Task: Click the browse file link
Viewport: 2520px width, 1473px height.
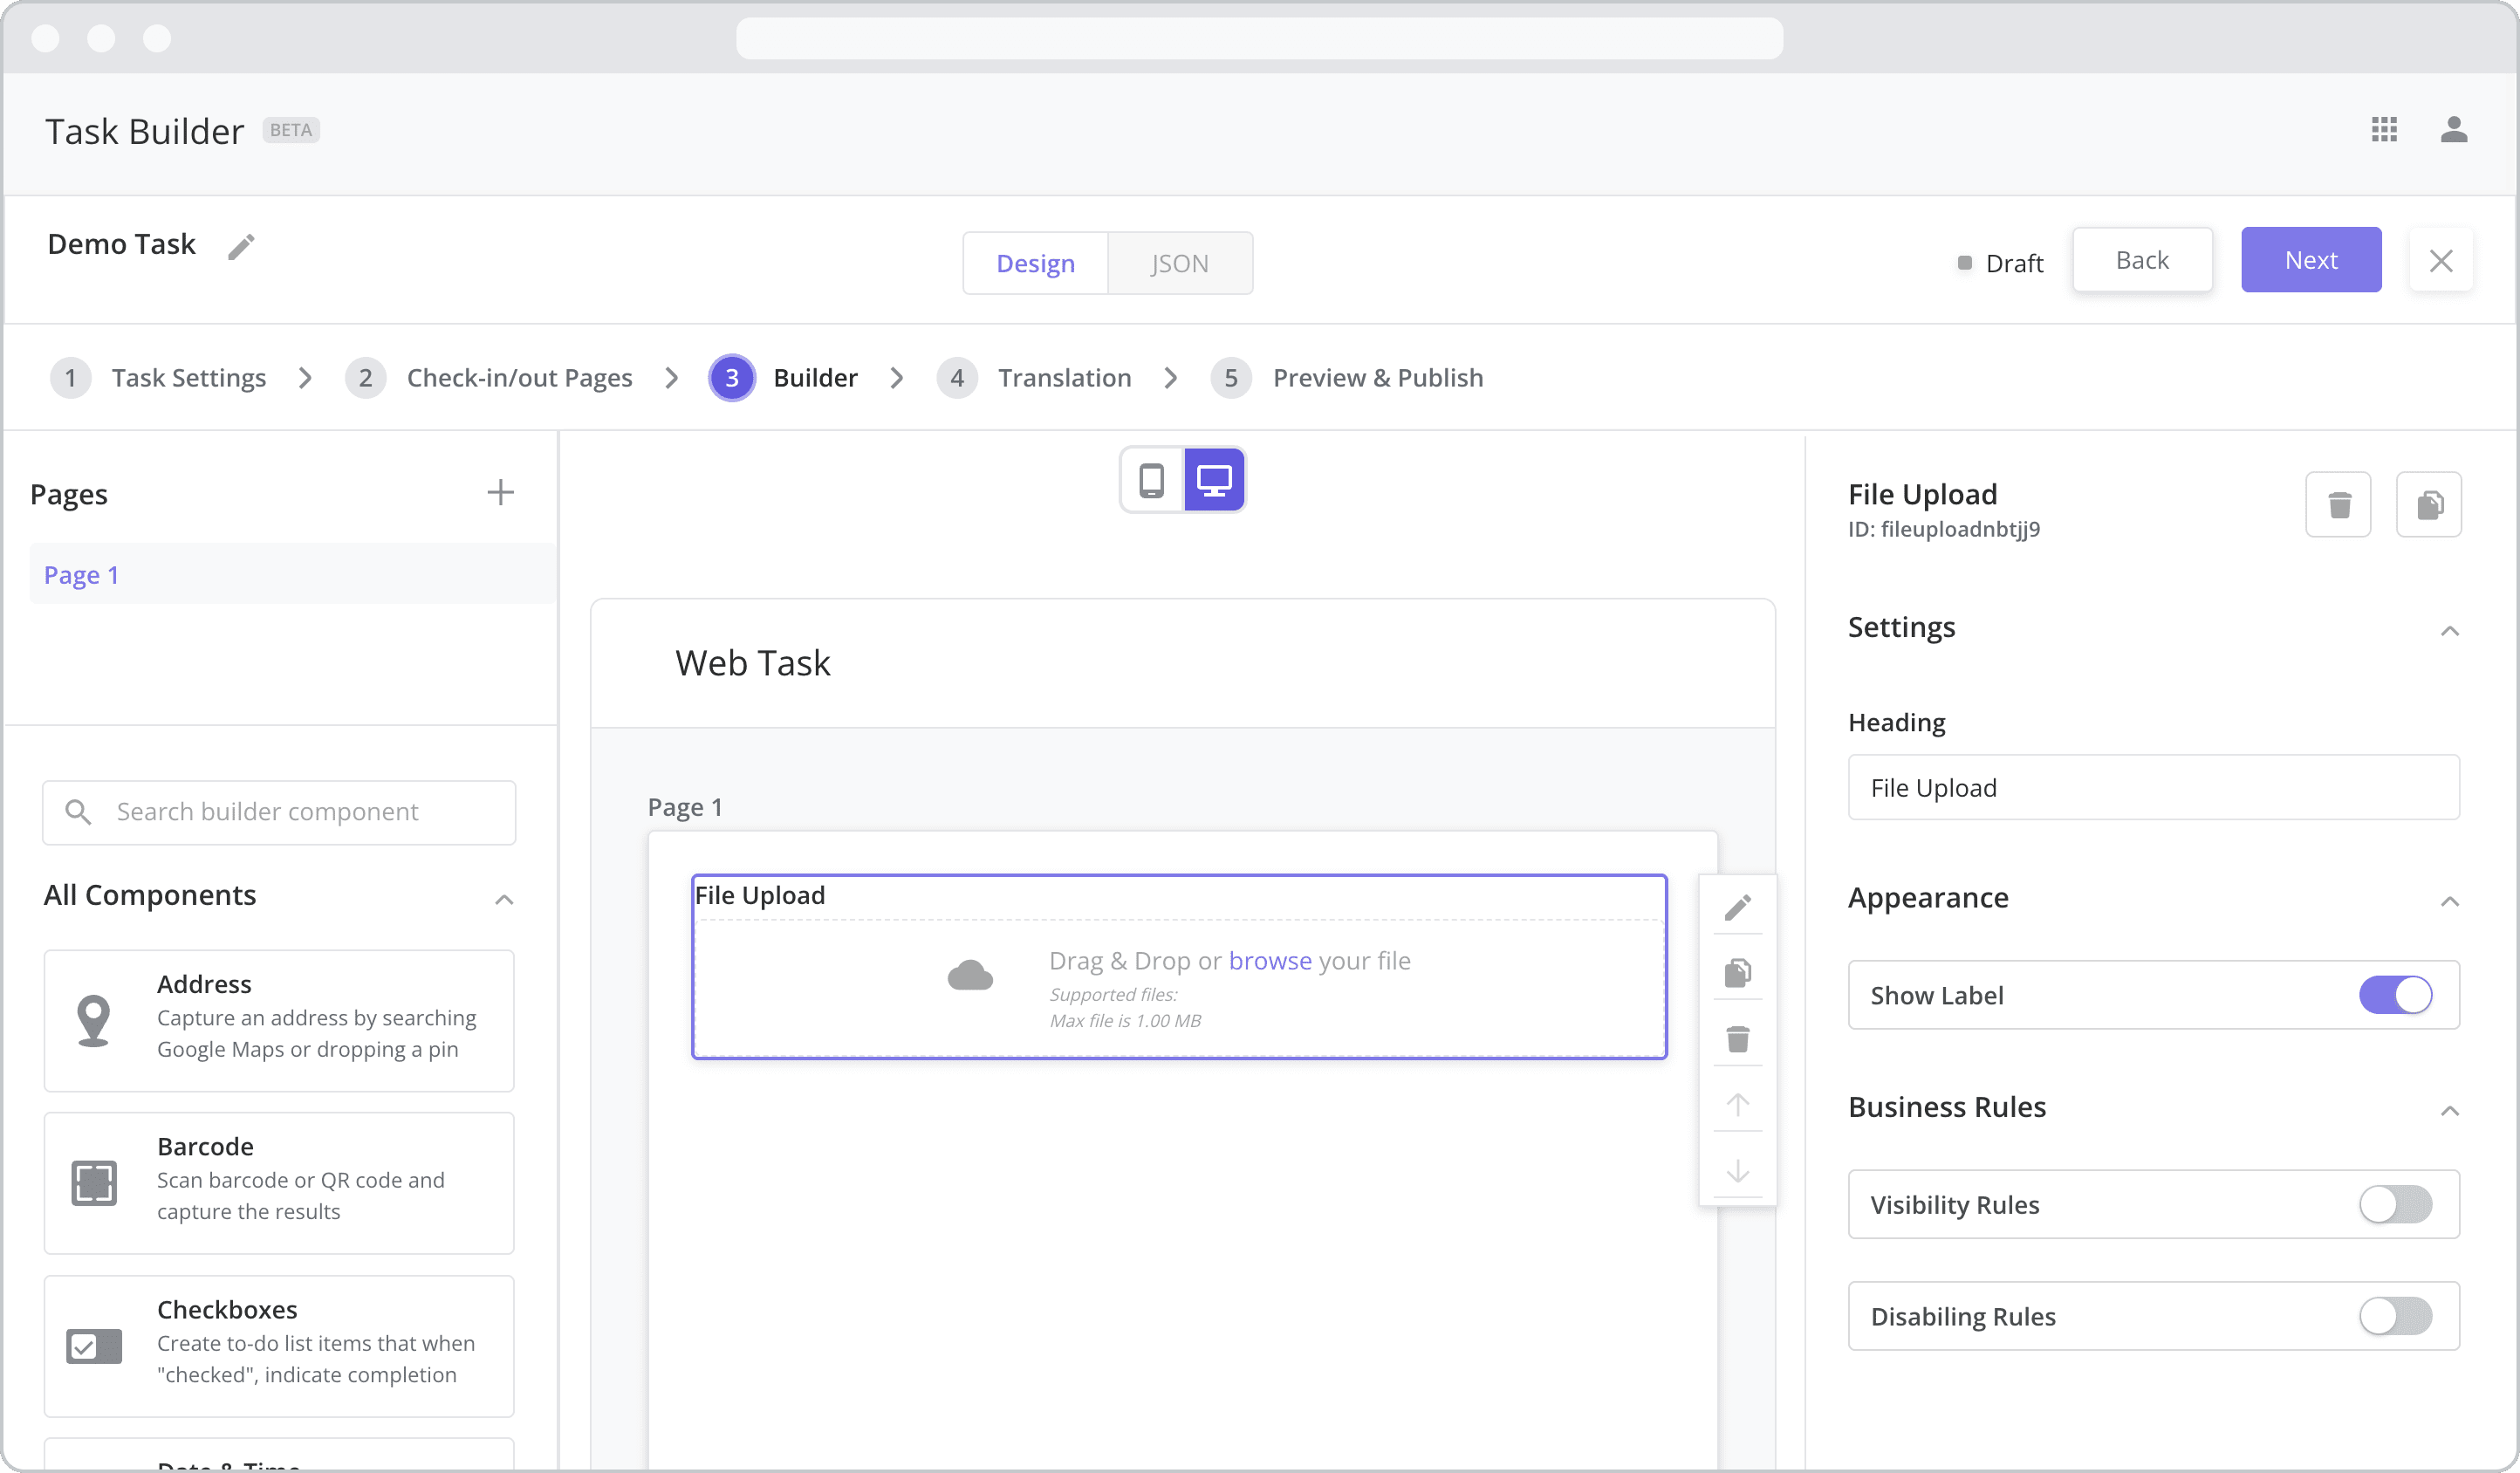Action: pos(1270,961)
